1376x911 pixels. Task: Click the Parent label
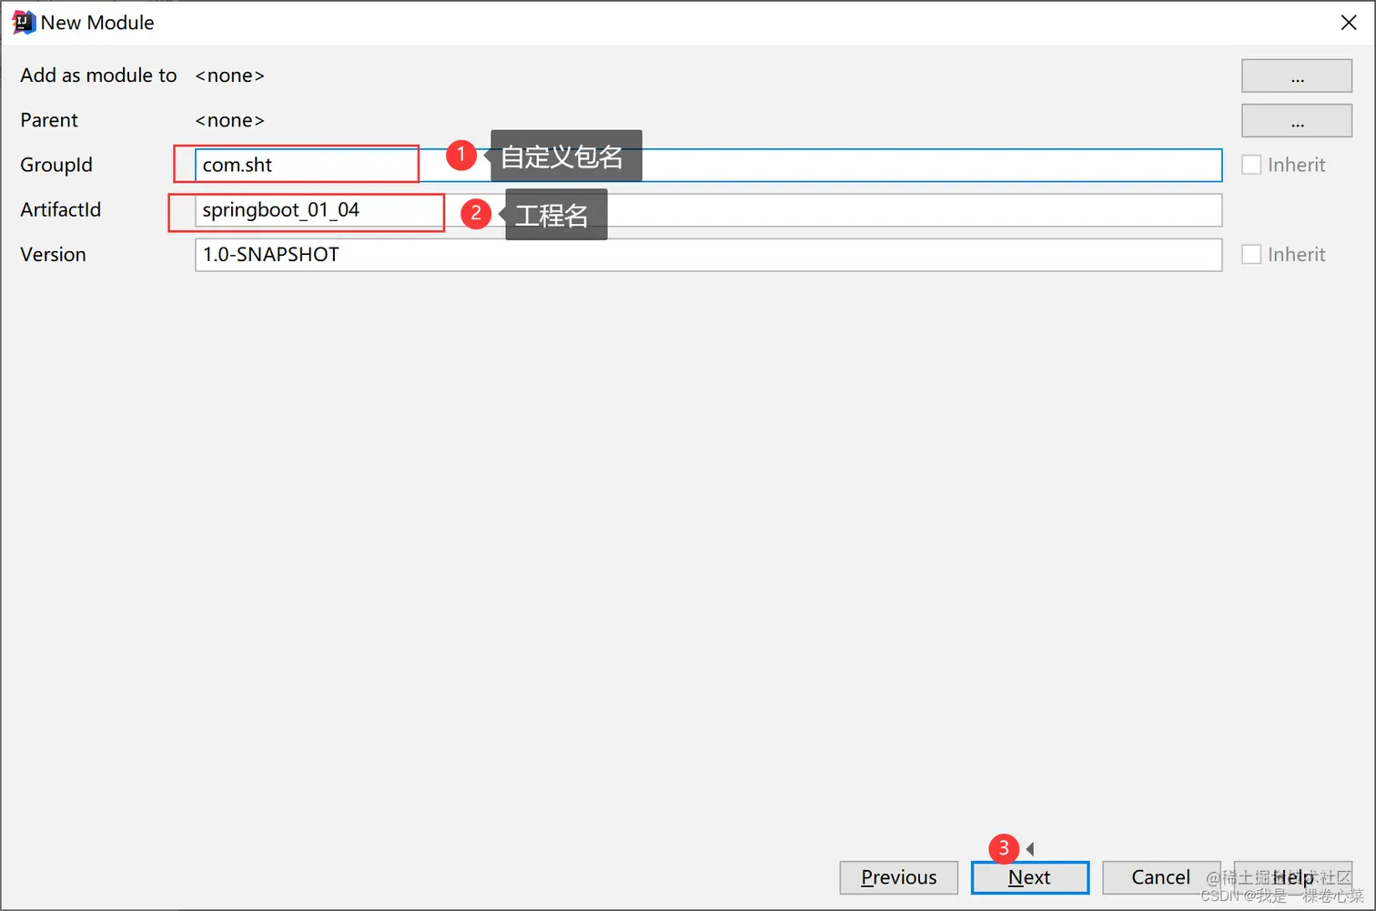[49, 120]
